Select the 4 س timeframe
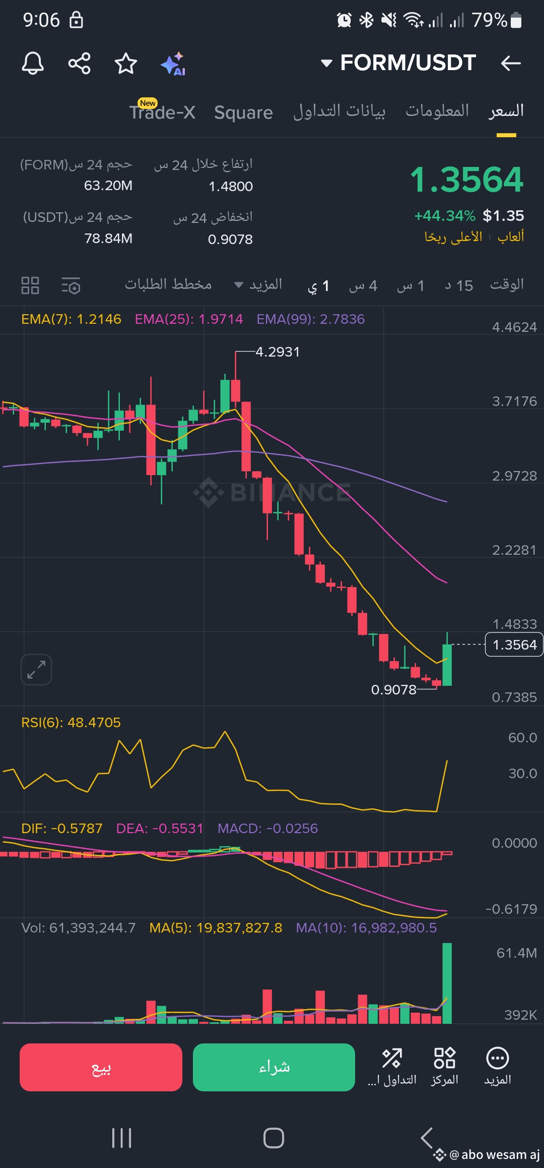Viewport: 544px width, 1168px height. click(x=363, y=286)
